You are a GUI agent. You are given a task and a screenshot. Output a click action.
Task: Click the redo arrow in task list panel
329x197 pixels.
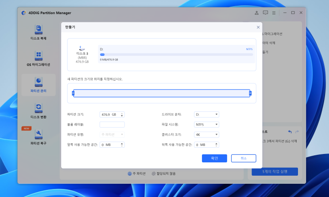click(x=297, y=132)
